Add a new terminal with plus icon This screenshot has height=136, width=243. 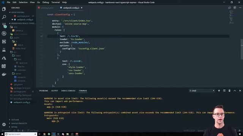click(219, 91)
